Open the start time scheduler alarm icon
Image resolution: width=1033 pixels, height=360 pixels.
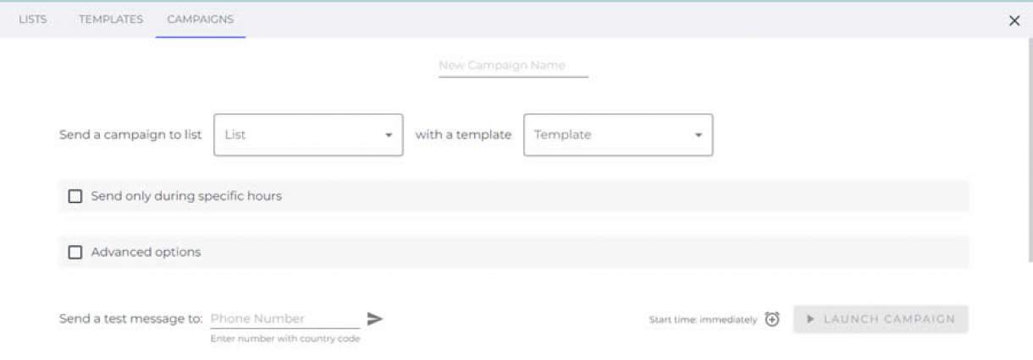(x=772, y=319)
